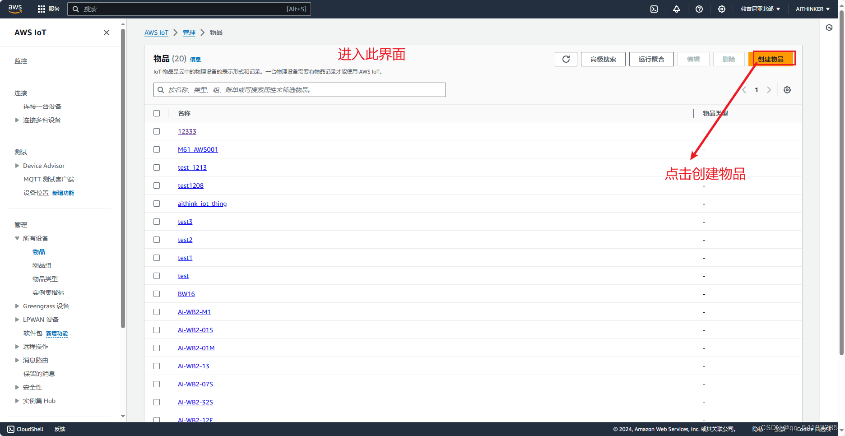845x436 pixels.
Task: Open the help question mark icon
Action: (699, 9)
